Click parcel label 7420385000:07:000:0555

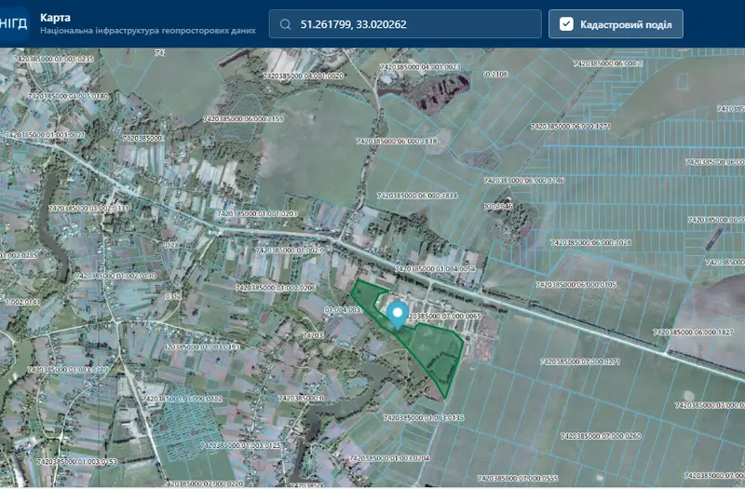tap(518, 478)
